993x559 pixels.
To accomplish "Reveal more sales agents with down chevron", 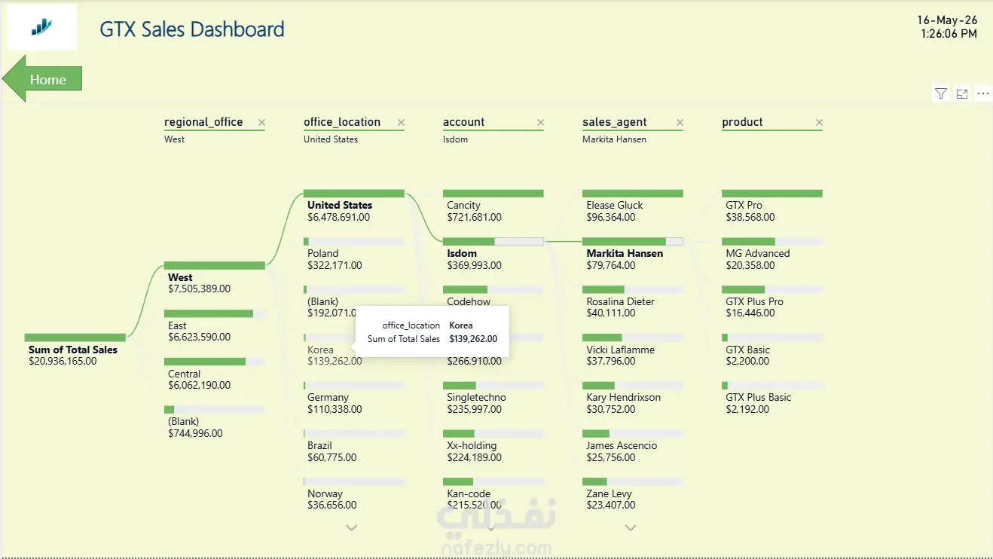I will [x=631, y=528].
